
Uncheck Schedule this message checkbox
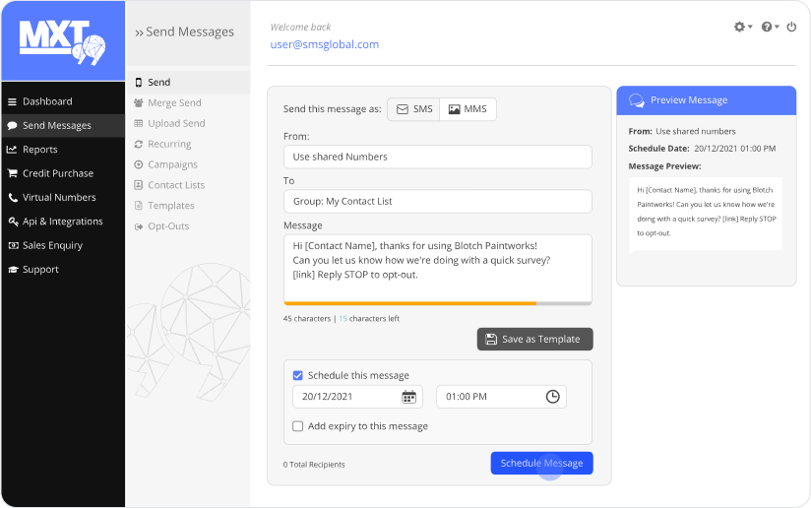[298, 375]
